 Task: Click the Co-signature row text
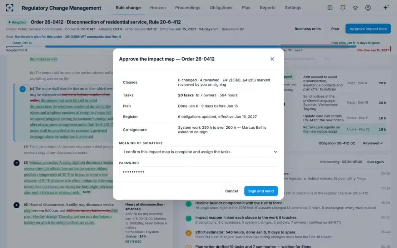click(222, 130)
